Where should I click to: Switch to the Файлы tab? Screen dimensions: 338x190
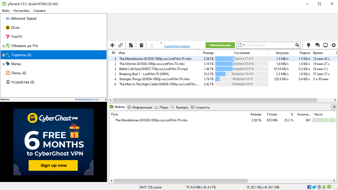pos(117,107)
